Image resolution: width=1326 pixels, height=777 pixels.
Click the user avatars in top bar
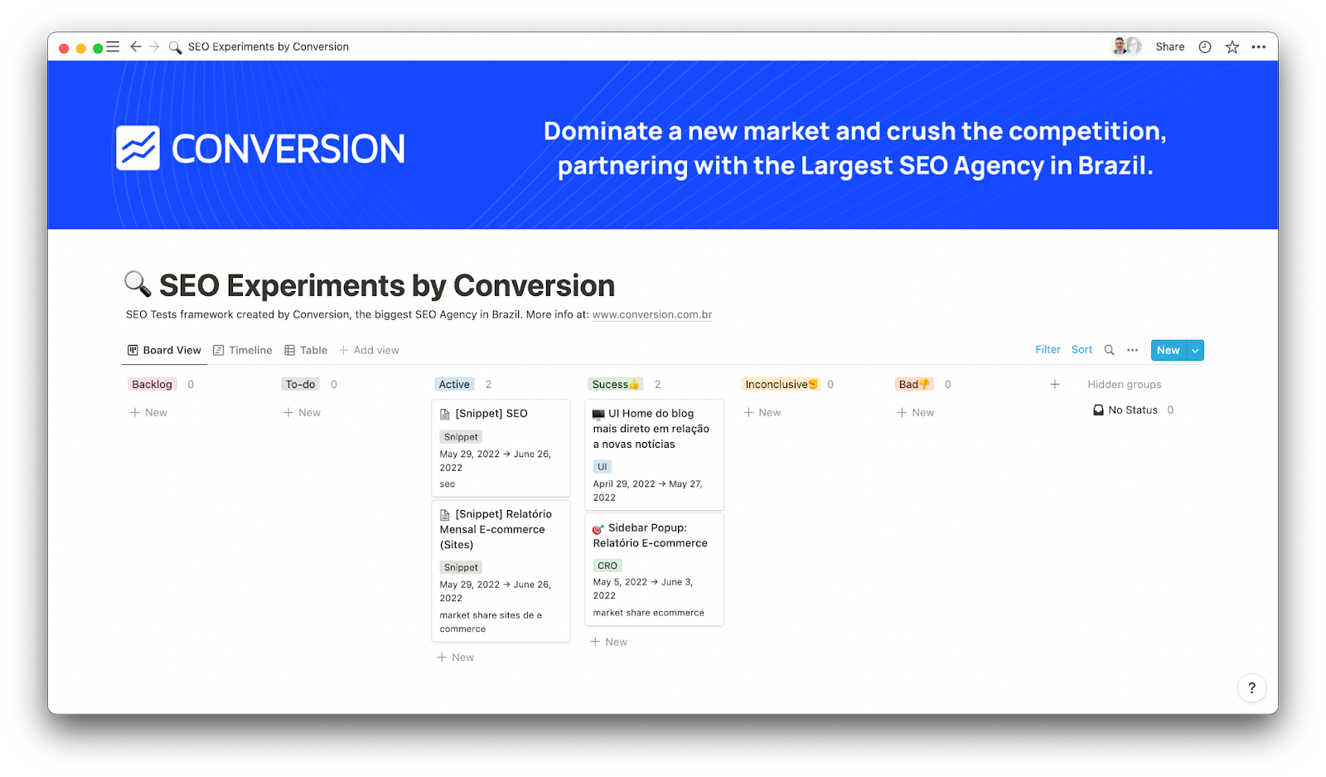[1126, 46]
